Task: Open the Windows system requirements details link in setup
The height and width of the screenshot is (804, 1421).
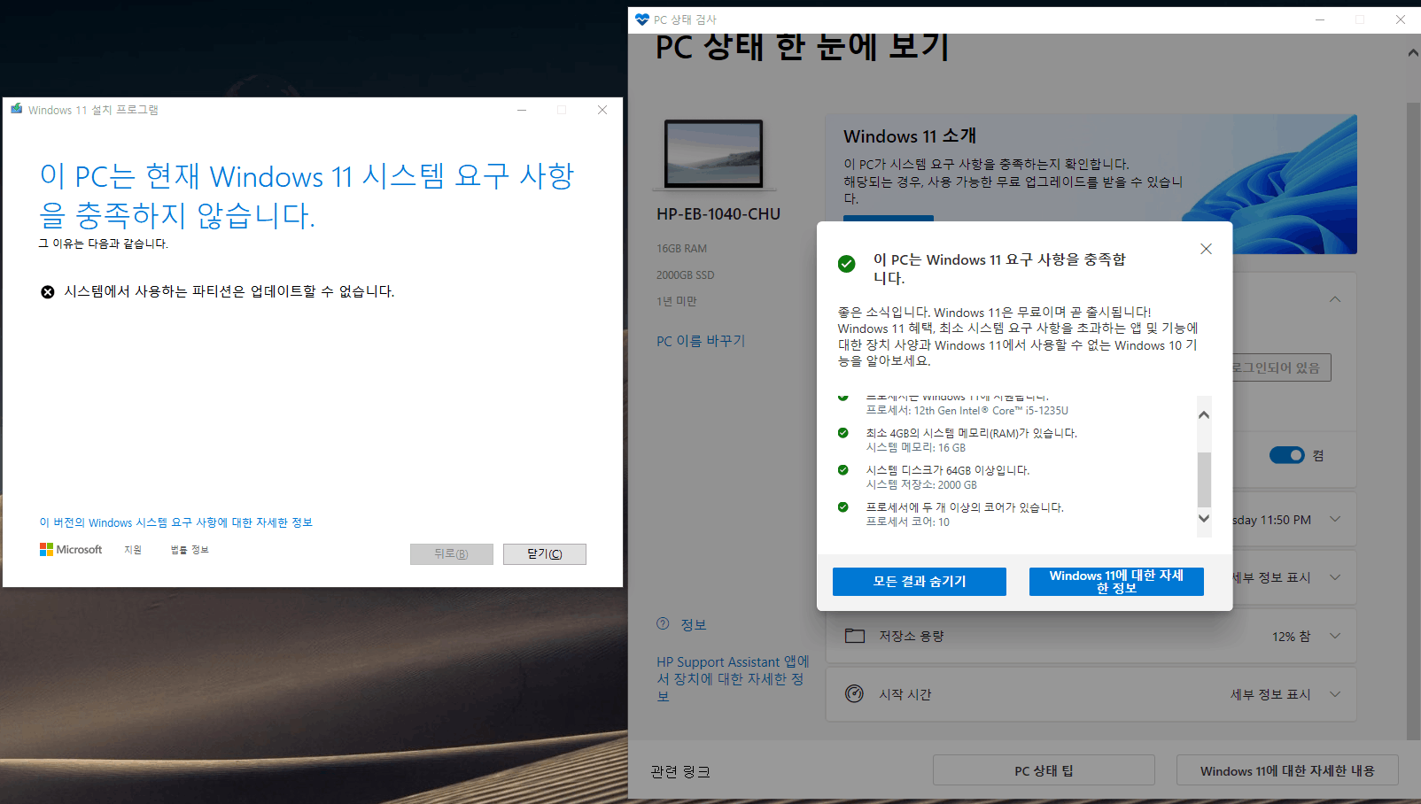Action: tap(176, 522)
